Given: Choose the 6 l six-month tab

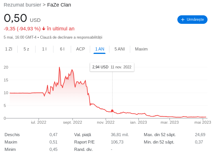Looking at the screenshot, I should click(62, 49).
